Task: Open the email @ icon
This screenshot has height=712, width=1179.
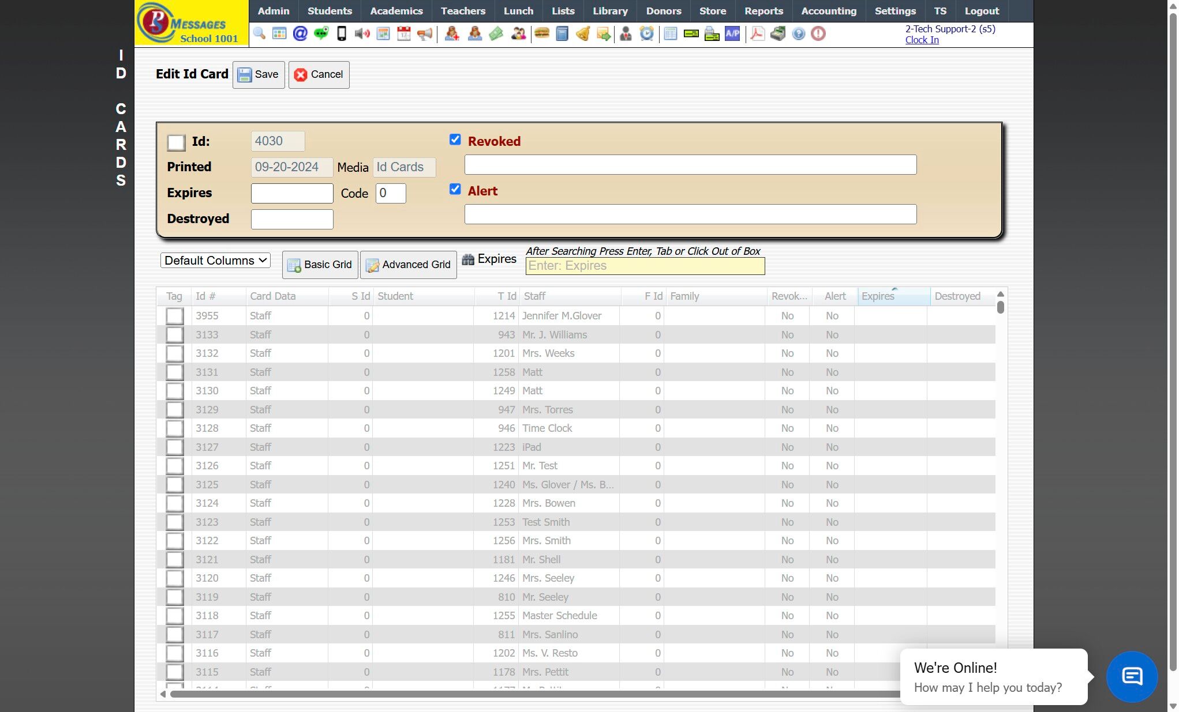Action: click(x=300, y=34)
